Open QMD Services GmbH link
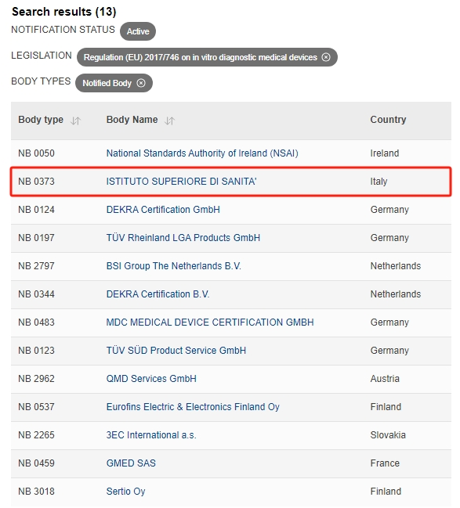Image resolution: width=460 pixels, height=508 pixels. pyautogui.click(x=151, y=379)
